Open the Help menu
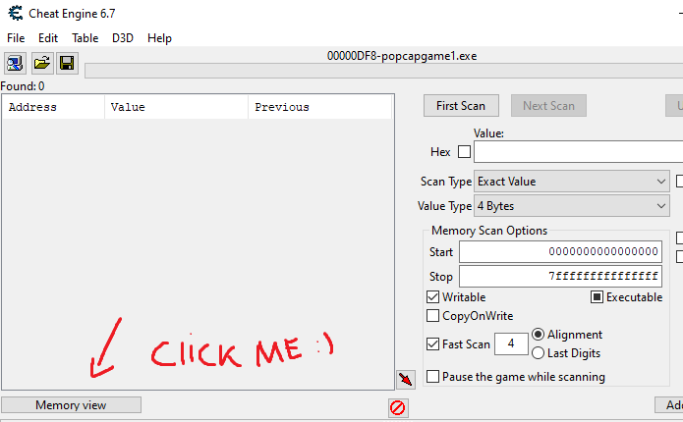This screenshot has width=683, height=422. 159,38
